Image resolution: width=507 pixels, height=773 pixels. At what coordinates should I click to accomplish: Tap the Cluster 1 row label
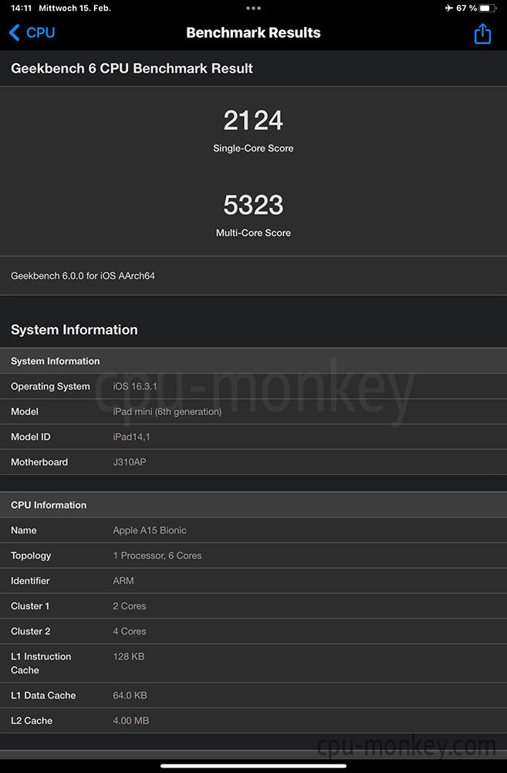30,606
